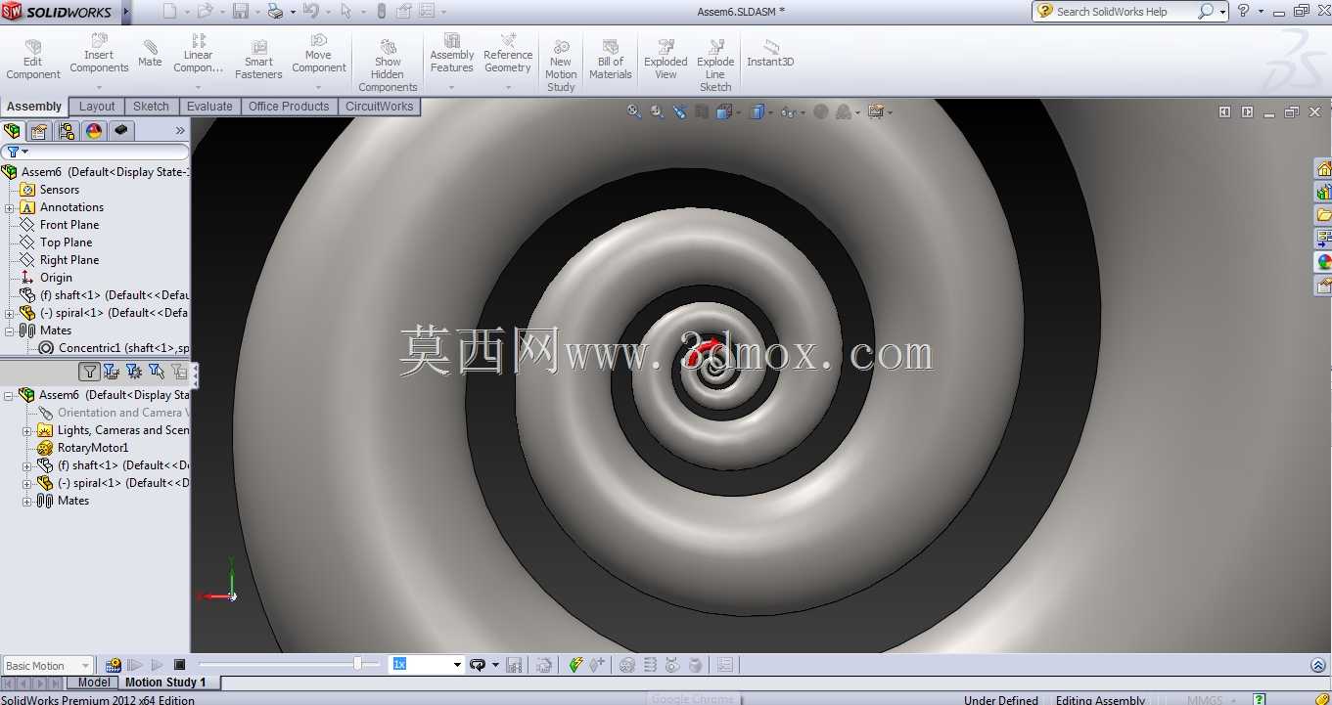Open the File Explorer task pane tab

coord(1323,215)
